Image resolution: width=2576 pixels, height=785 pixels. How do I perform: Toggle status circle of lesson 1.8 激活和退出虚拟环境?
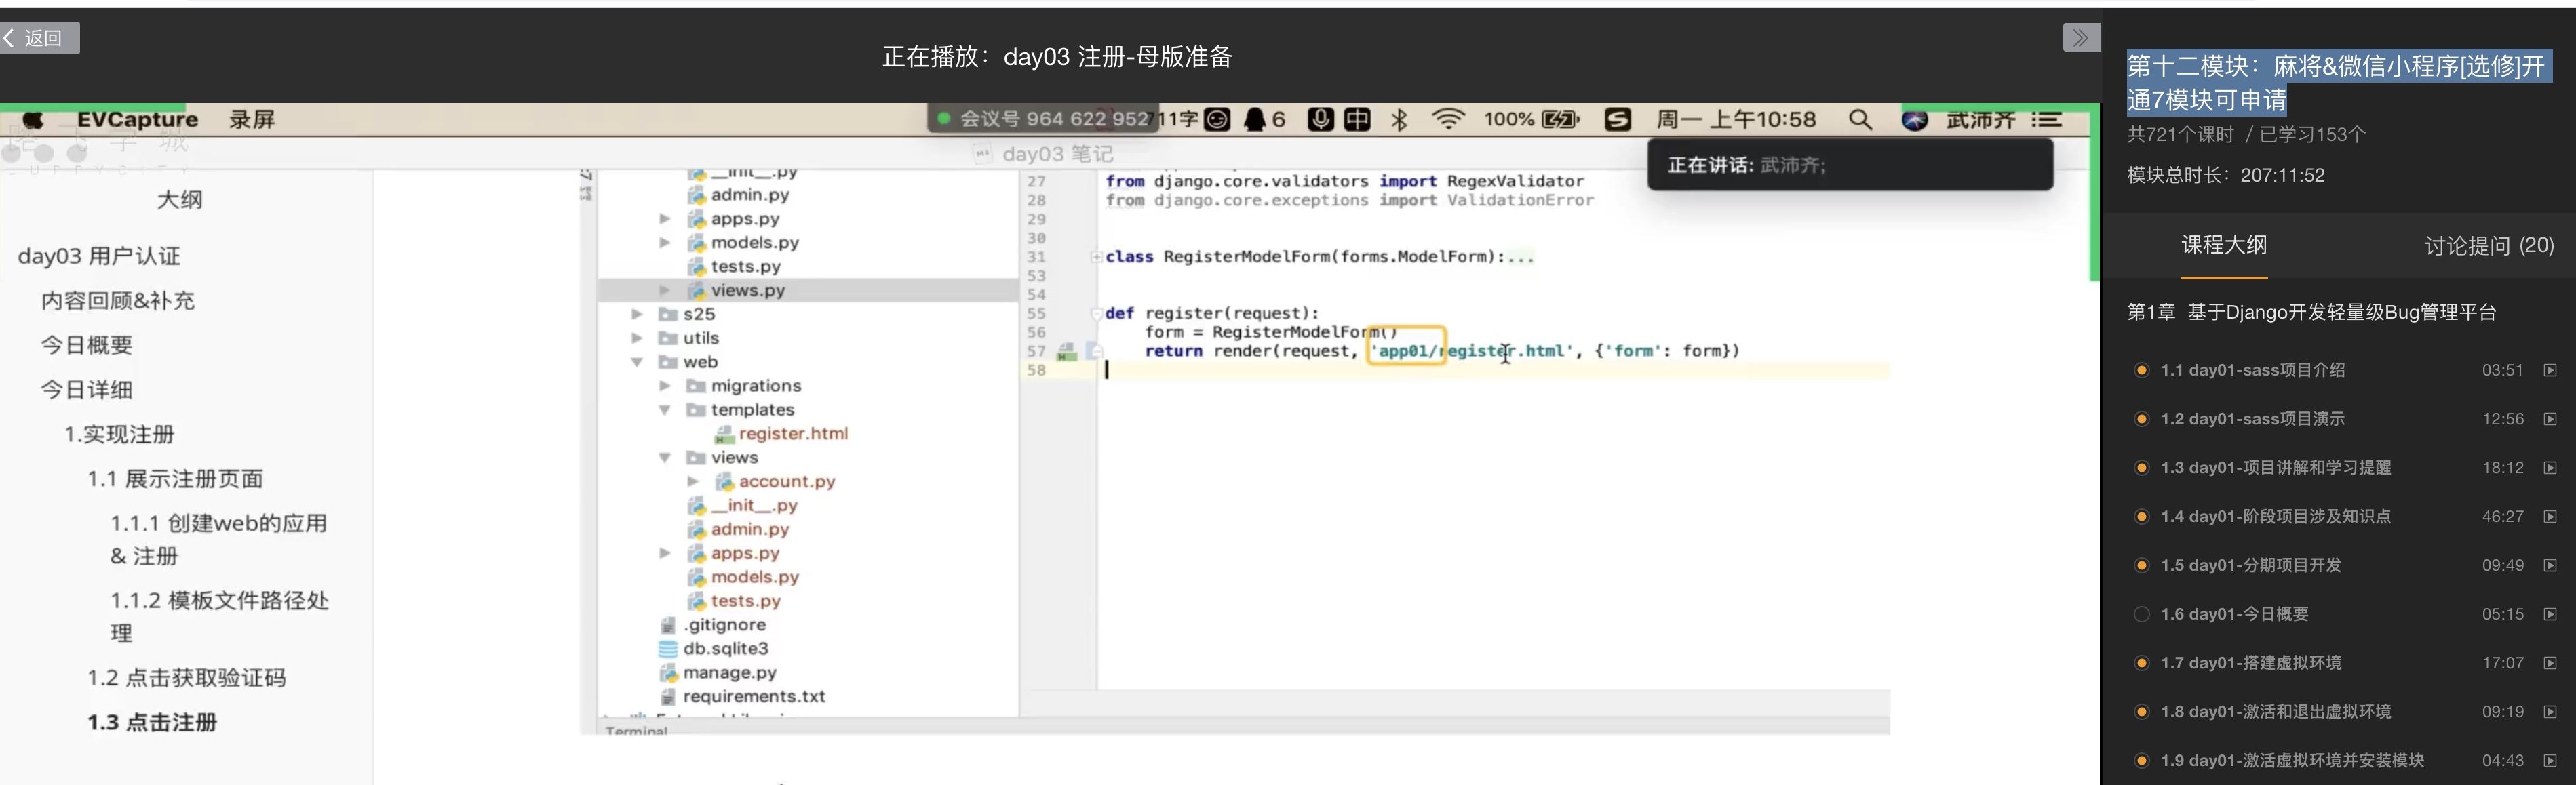[2141, 712]
